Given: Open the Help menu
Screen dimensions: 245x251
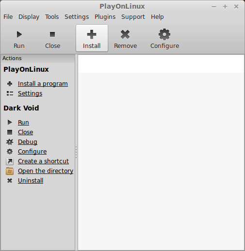Looking at the screenshot, I should (x=157, y=17).
